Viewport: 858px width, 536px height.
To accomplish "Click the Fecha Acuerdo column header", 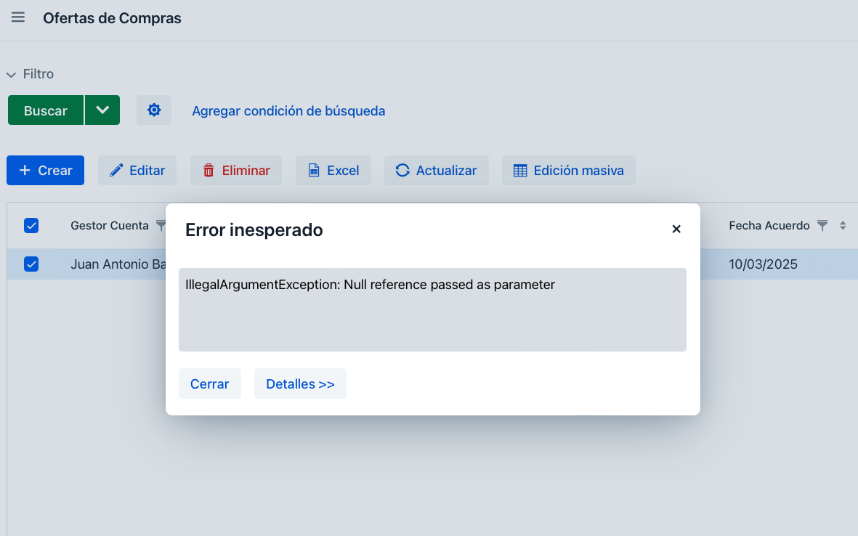I will click(769, 225).
